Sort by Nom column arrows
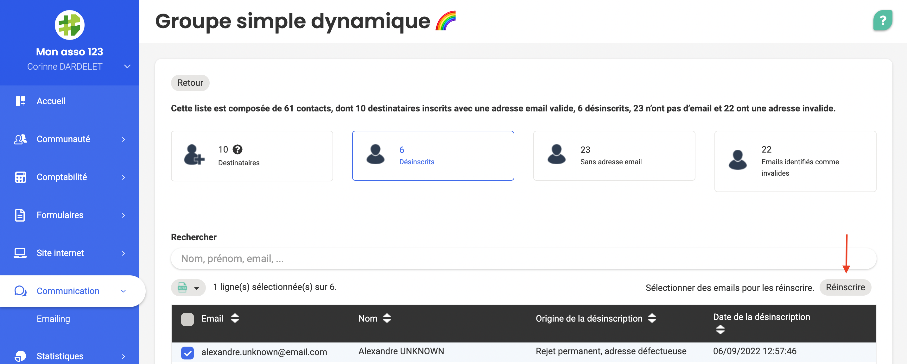The height and width of the screenshot is (364, 907). click(387, 318)
